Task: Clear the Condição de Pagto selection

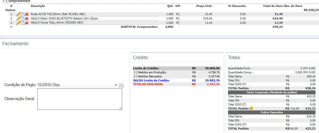Action: [x=116, y=85]
